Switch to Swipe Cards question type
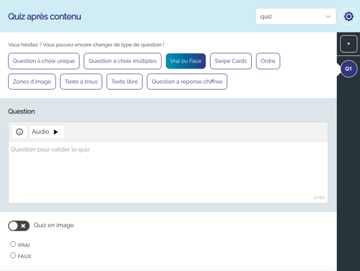The height and width of the screenshot is (271, 360). 231,61
